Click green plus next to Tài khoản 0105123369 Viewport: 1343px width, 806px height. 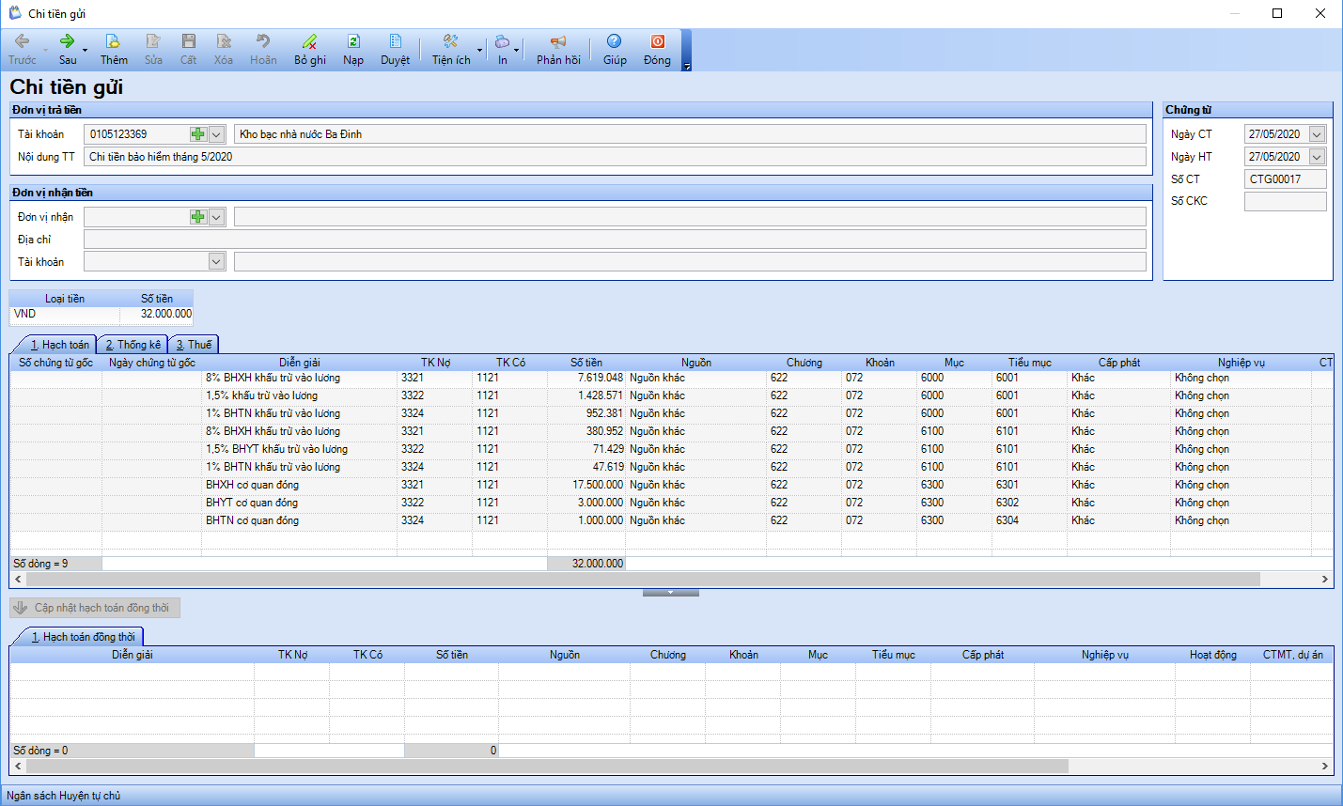click(197, 134)
